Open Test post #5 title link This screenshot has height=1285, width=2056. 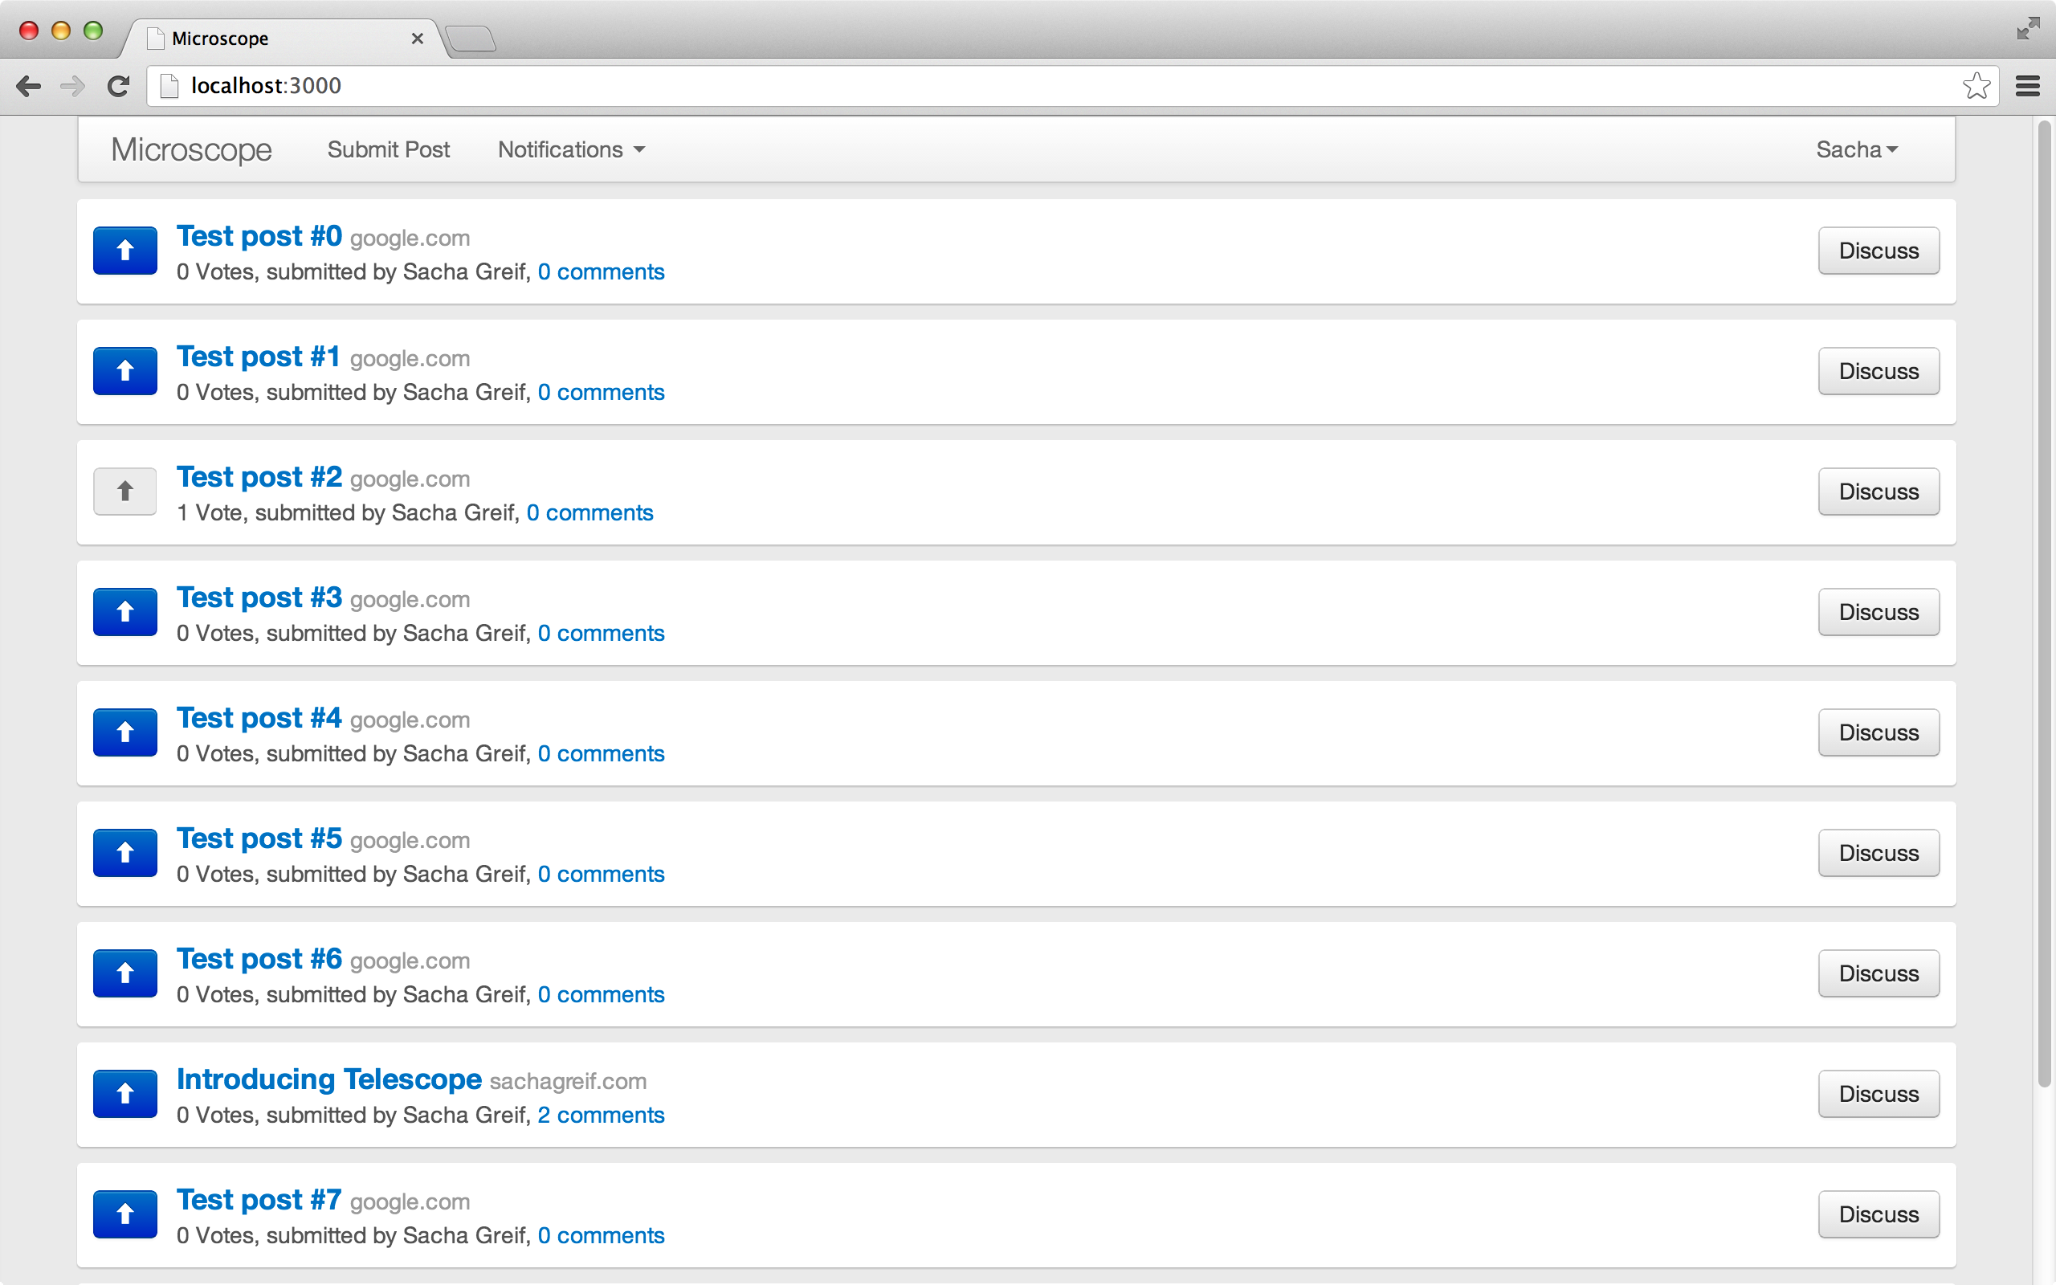(x=259, y=838)
